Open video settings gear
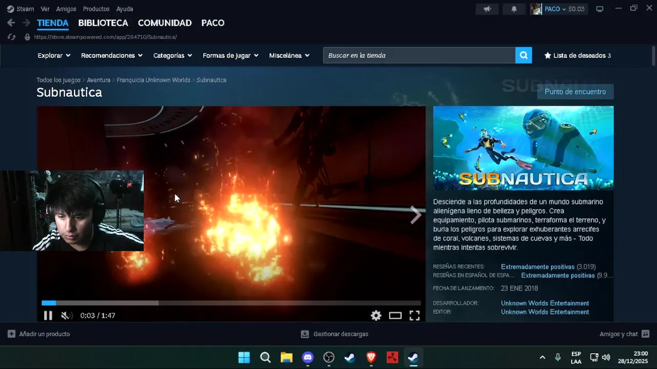The image size is (657, 369). [x=376, y=316]
